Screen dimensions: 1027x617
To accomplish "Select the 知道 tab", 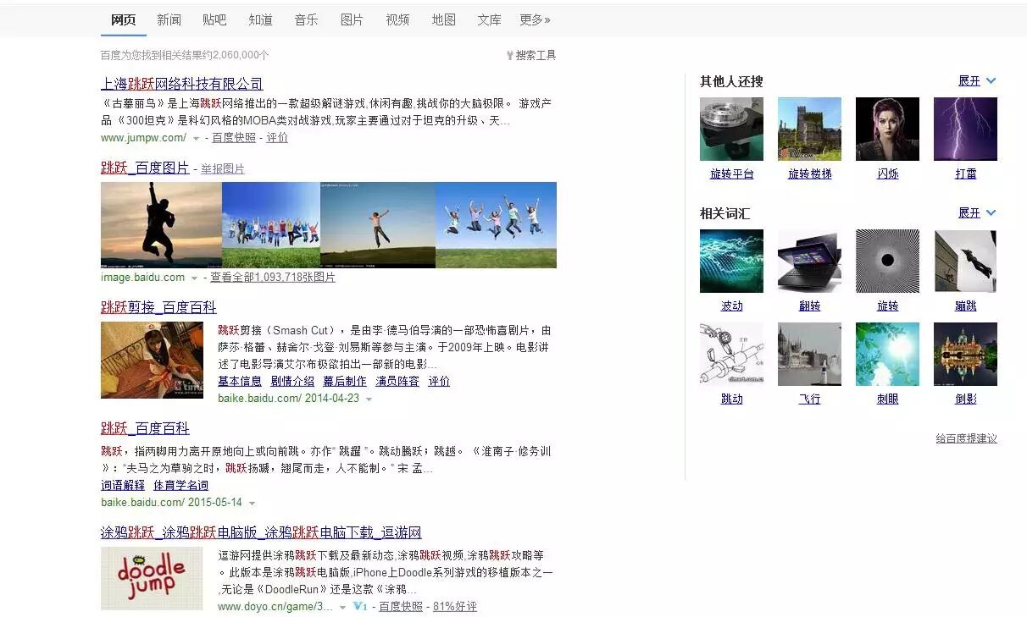I will (260, 19).
